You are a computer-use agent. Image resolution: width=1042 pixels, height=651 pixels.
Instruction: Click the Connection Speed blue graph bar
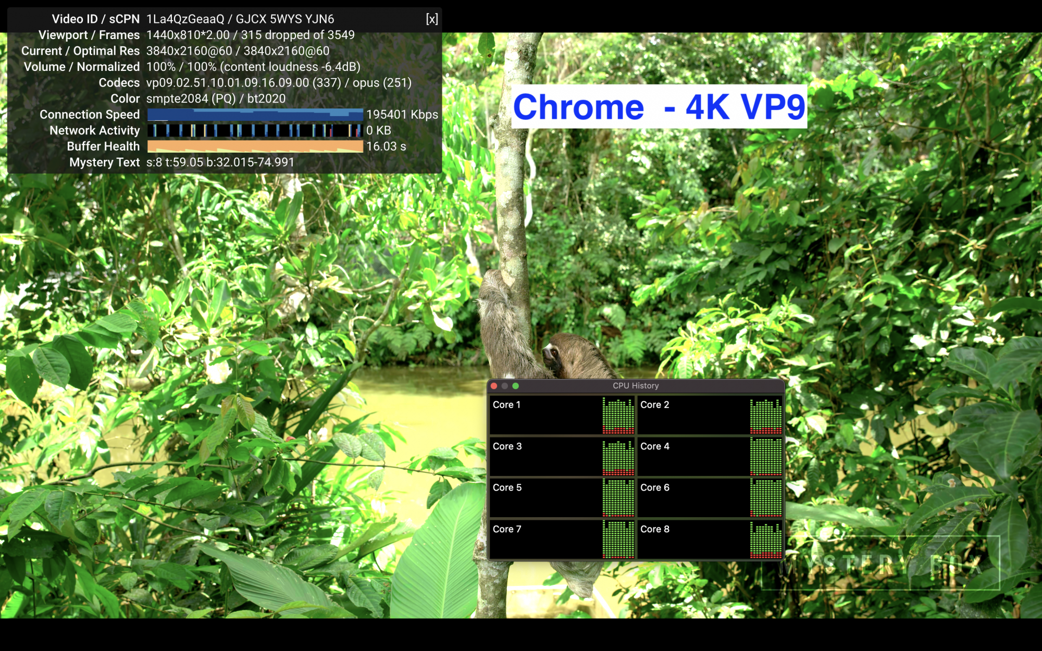[255, 115]
